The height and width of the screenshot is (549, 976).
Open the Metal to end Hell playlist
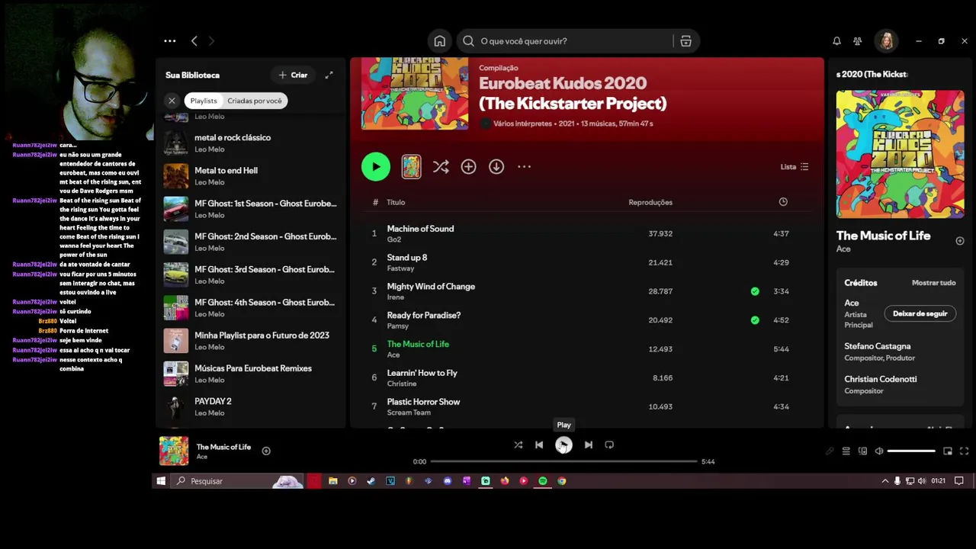point(250,176)
